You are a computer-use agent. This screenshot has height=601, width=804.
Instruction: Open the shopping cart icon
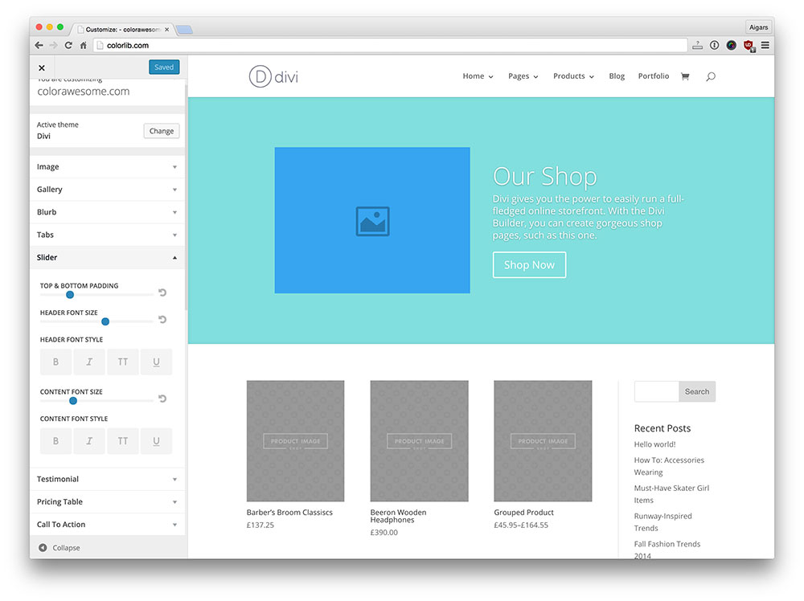(685, 76)
